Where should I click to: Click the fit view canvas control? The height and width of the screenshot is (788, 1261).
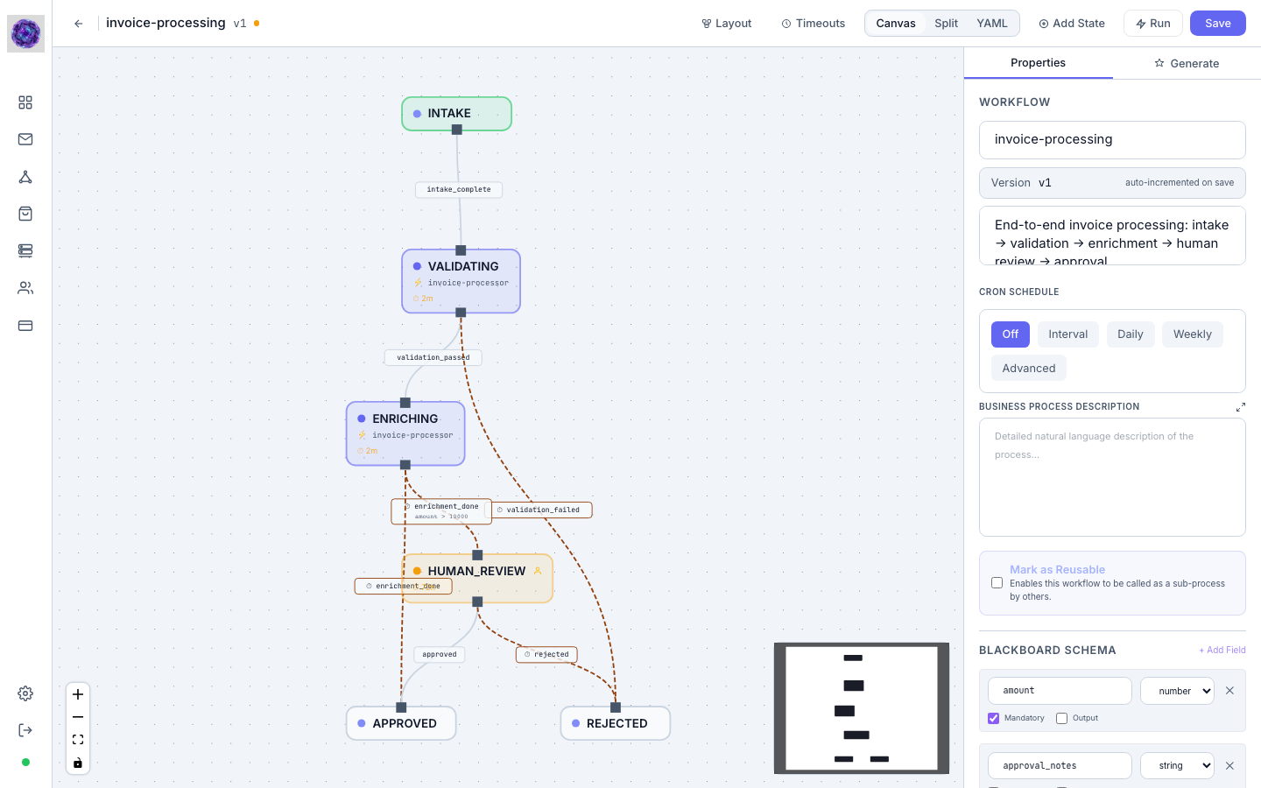pyautogui.click(x=78, y=740)
